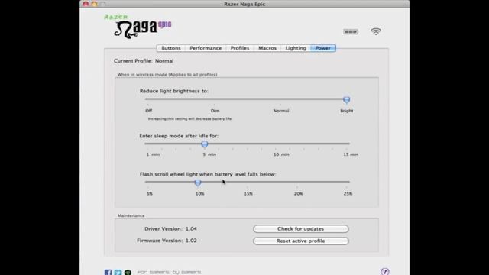Click the 'Current Profile: Normal' text
The height and width of the screenshot is (275, 489).
click(144, 61)
